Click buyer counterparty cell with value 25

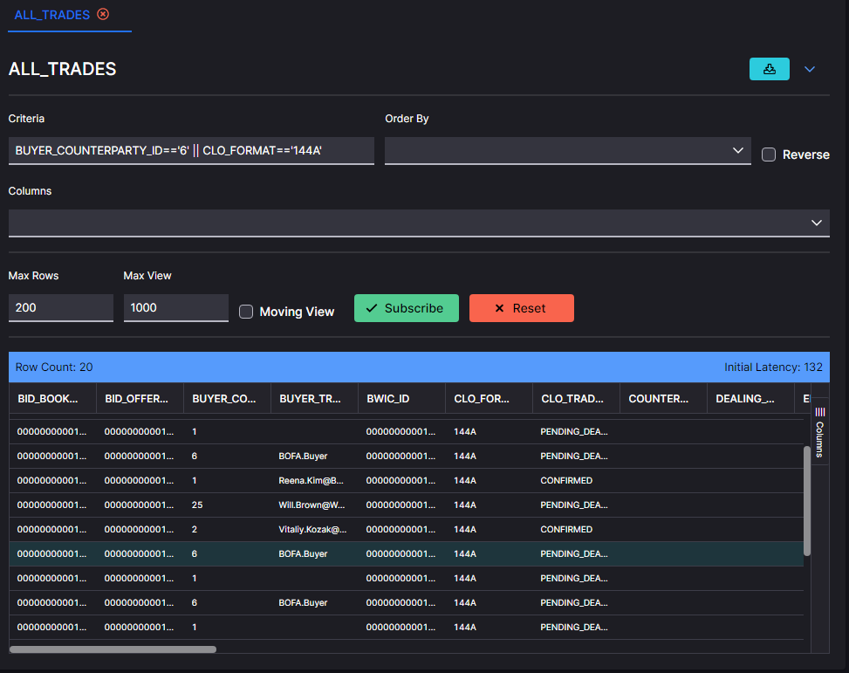pyautogui.click(x=227, y=505)
